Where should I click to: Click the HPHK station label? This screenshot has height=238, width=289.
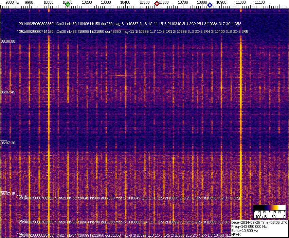[237, 234]
